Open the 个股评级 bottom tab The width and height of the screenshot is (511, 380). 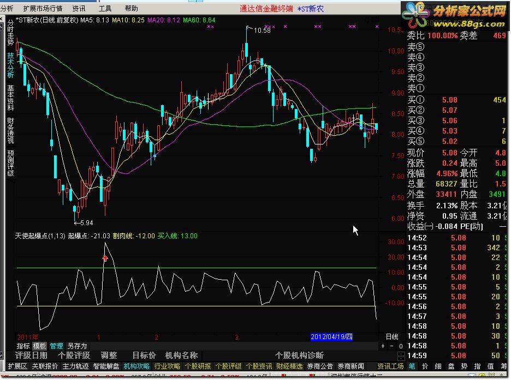228,366
